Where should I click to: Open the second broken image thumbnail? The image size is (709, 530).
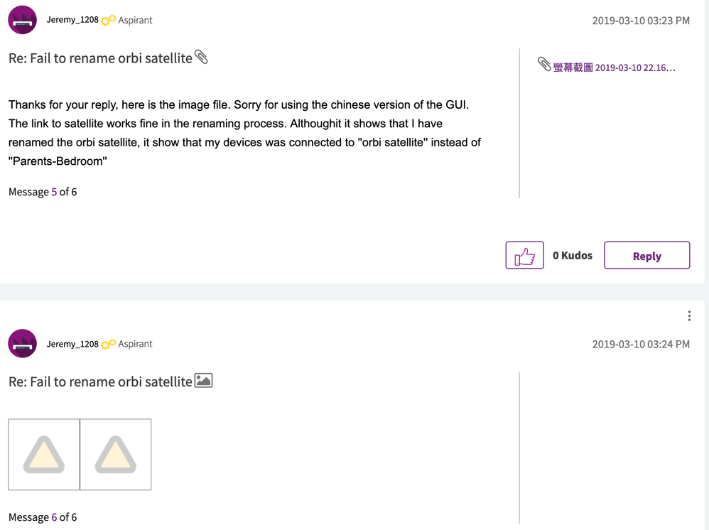point(116,455)
